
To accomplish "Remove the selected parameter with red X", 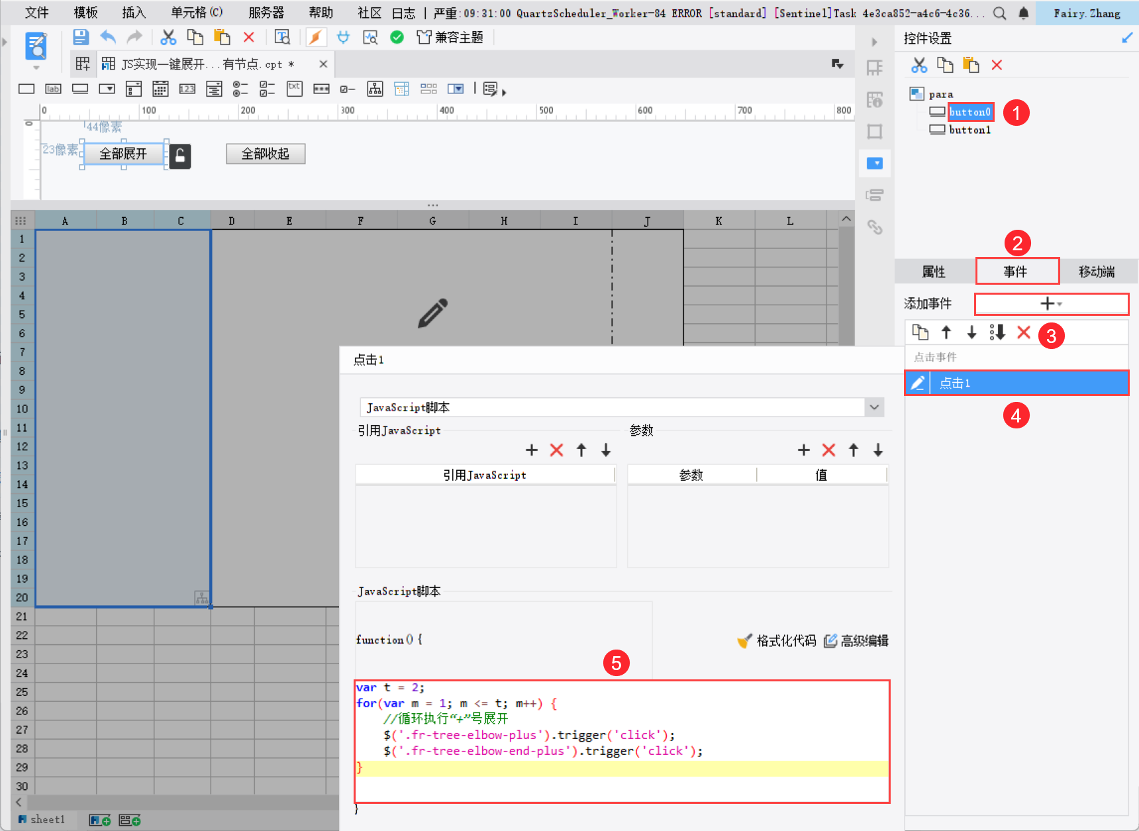I will pos(828,450).
